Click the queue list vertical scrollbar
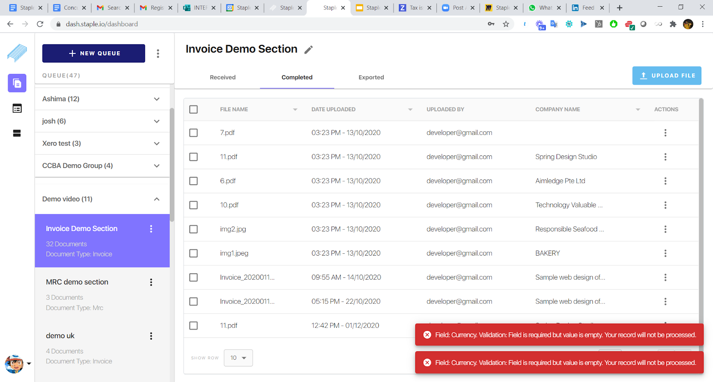Image resolution: width=713 pixels, height=382 pixels. coord(172,165)
